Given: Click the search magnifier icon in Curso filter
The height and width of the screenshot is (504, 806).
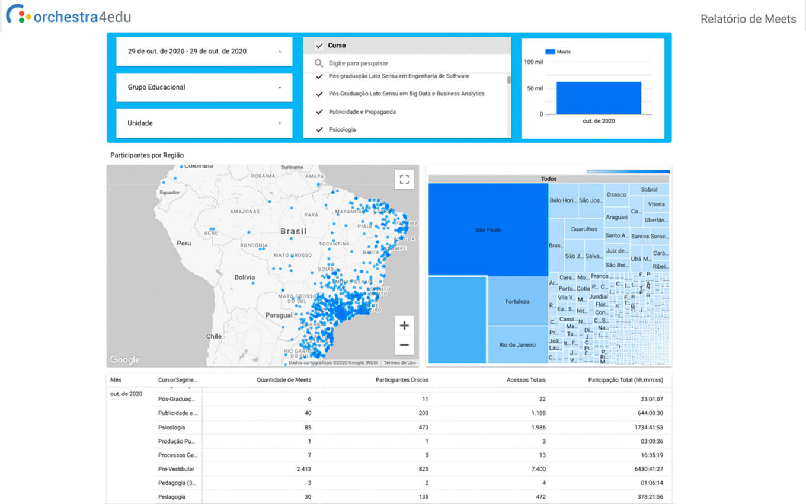Looking at the screenshot, I should pyautogui.click(x=319, y=63).
